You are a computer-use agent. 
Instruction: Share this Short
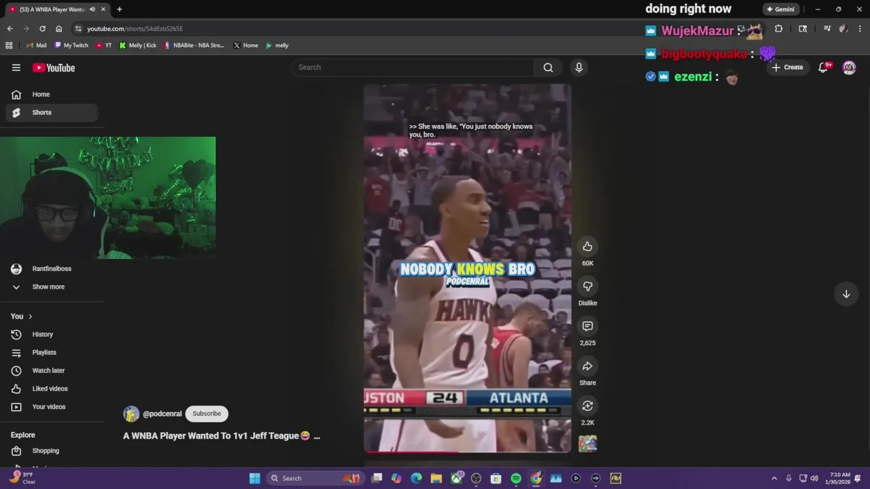pos(587,367)
